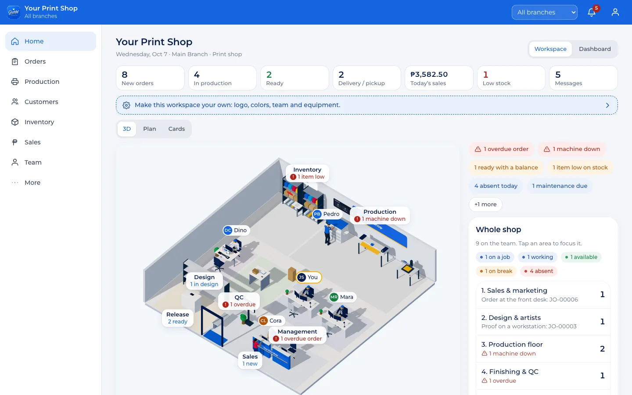Click the Team person icon
Viewport: 632px width, 395px height.
point(15,162)
